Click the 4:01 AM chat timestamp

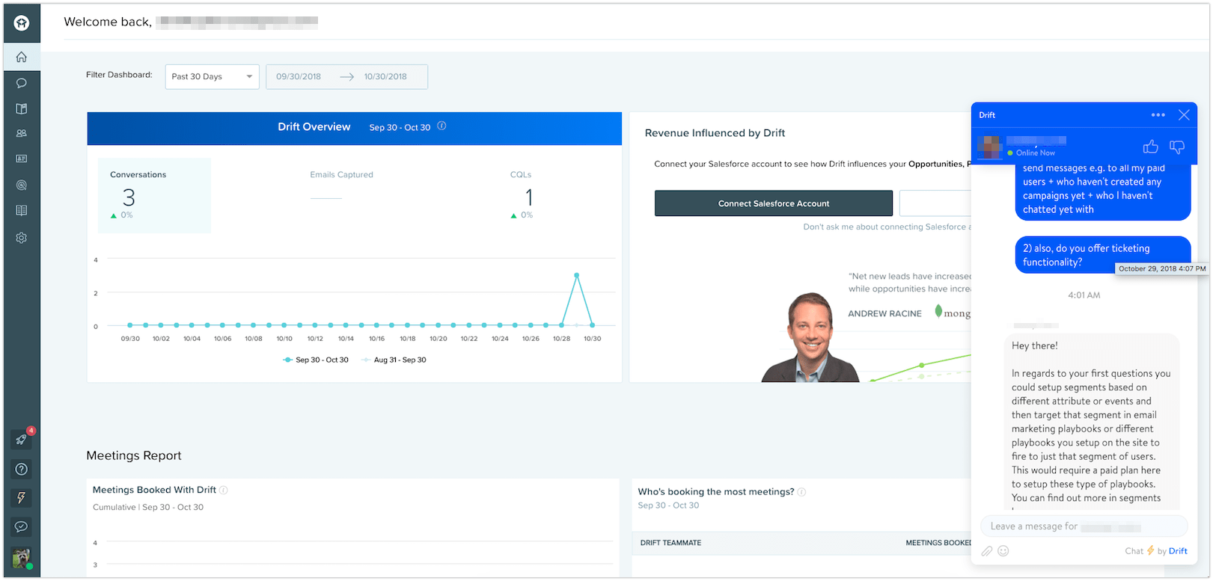pyautogui.click(x=1084, y=295)
